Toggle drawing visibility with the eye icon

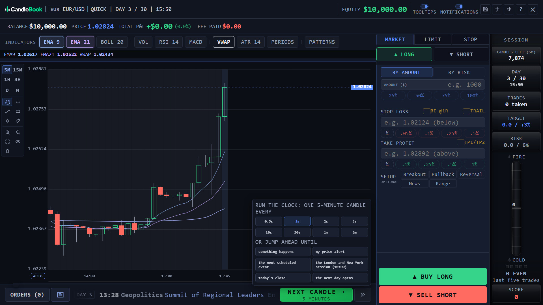[x=18, y=142]
